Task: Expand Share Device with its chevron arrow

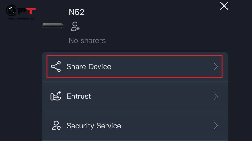Action: tap(216, 67)
